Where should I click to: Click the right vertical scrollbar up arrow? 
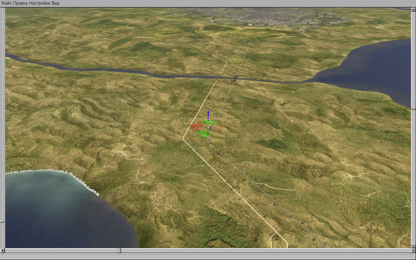coord(413,9)
